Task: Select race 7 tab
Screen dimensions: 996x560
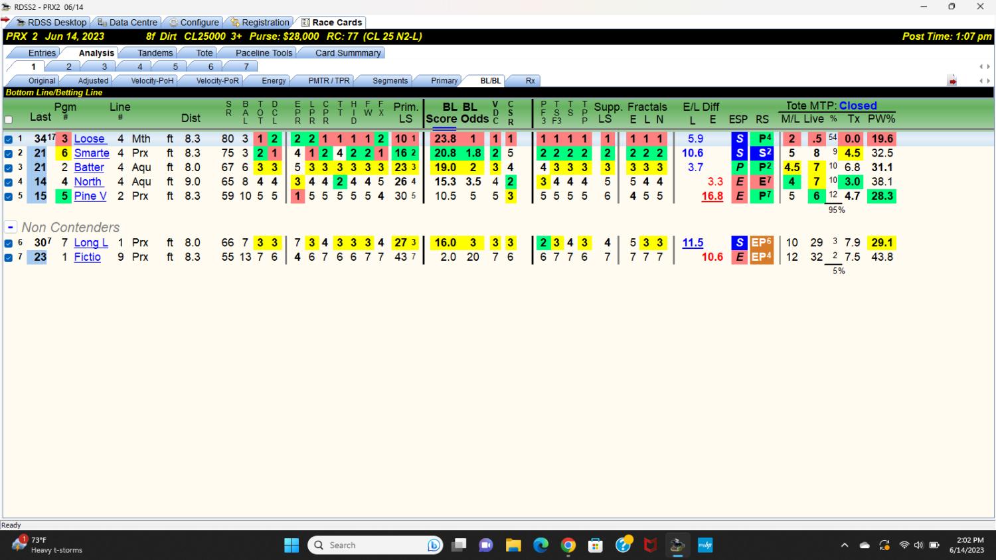Action: [x=246, y=66]
